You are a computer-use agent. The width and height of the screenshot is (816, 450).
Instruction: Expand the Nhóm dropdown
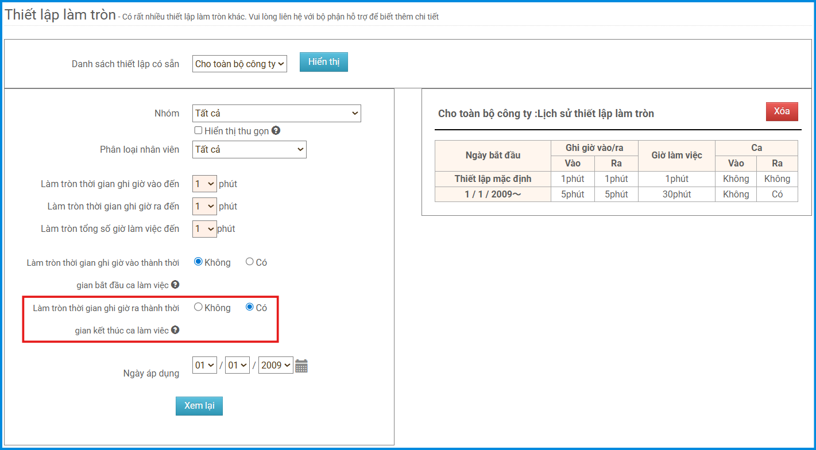pos(276,114)
